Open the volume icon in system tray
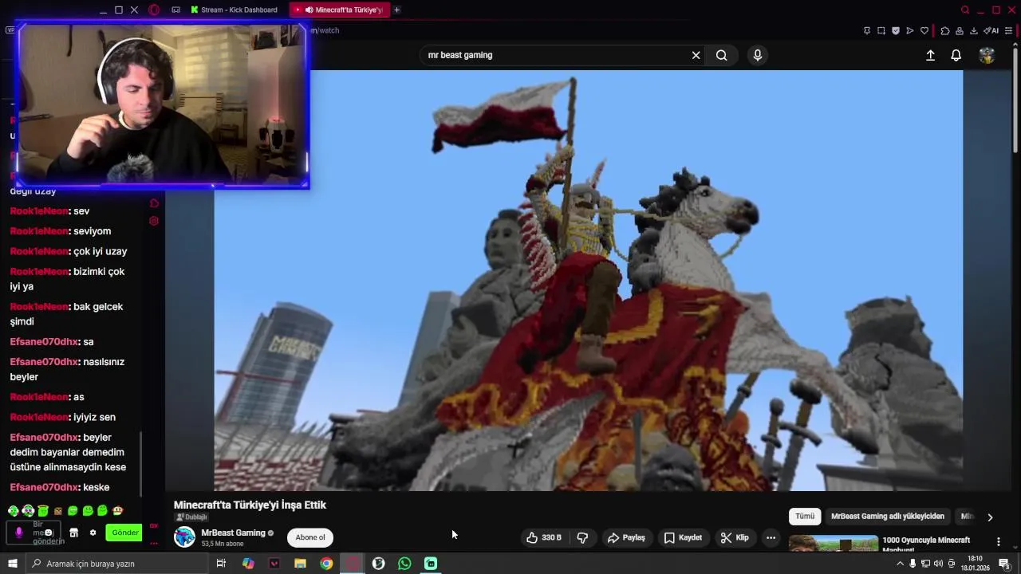Viewport: 1021px width, 574px height. tap(938, 564)
